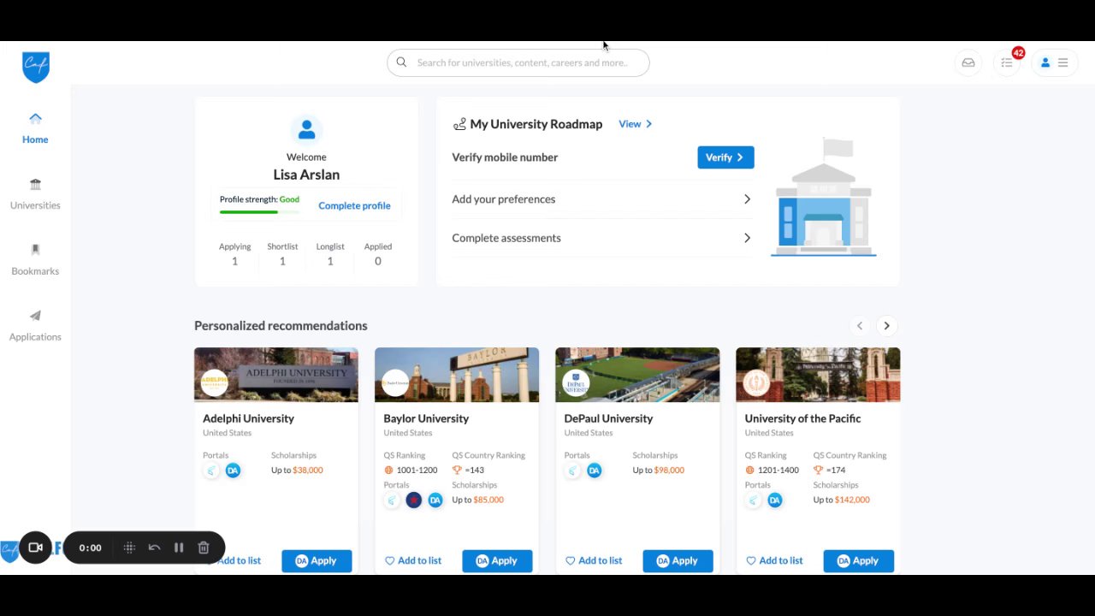Image resolution: width=1095 pixels, height=616 pixels.
Task: Click University of the Pacific's Cialfo portal icon
Action: tap(753, 500)
